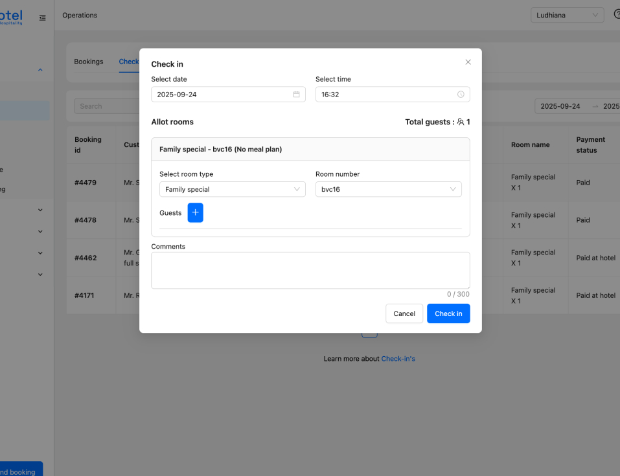Select booking id #4478
The image size is (620, 476).
tap(86, 220)
